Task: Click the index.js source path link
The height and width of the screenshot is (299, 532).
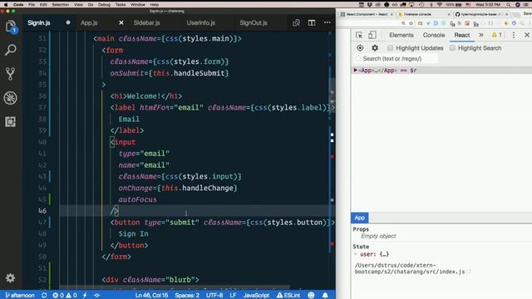Action: (412, 268)
